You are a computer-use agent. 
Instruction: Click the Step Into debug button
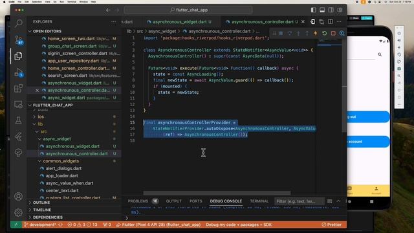[x=298, y=33]
